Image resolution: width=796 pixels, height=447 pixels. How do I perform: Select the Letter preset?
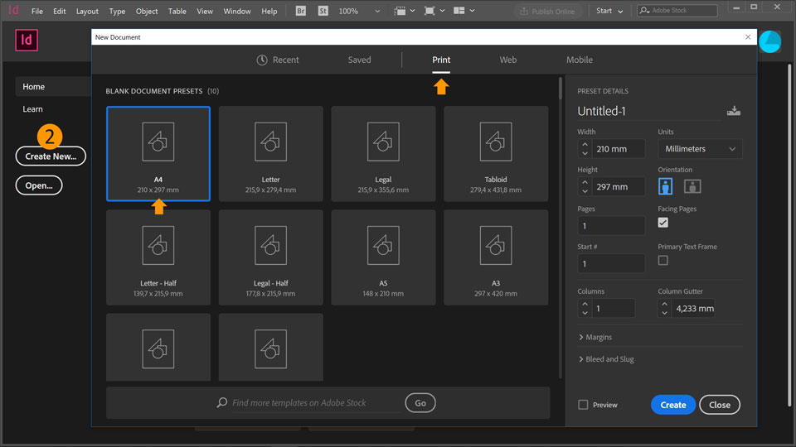point(270,154)
